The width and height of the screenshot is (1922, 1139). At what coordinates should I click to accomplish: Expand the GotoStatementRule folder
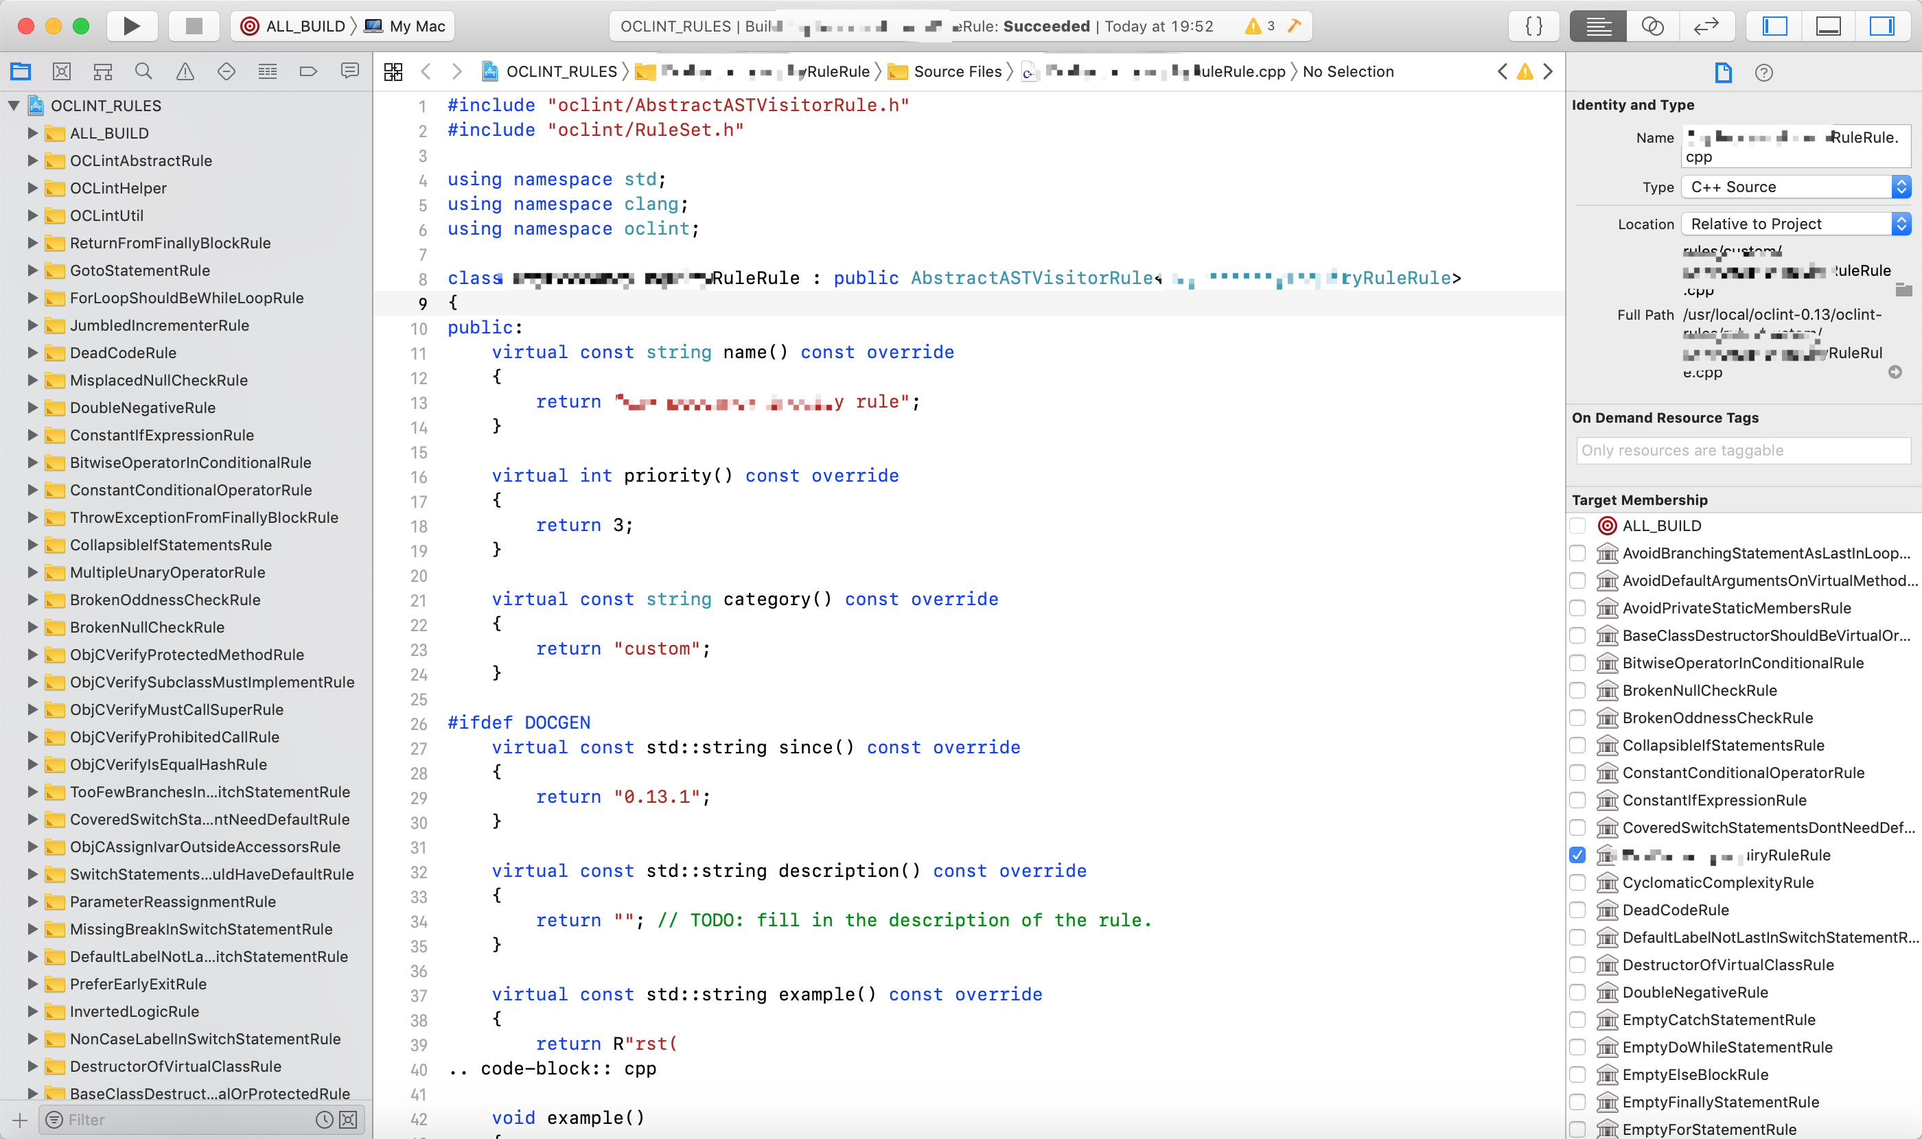tap(32, 270)
